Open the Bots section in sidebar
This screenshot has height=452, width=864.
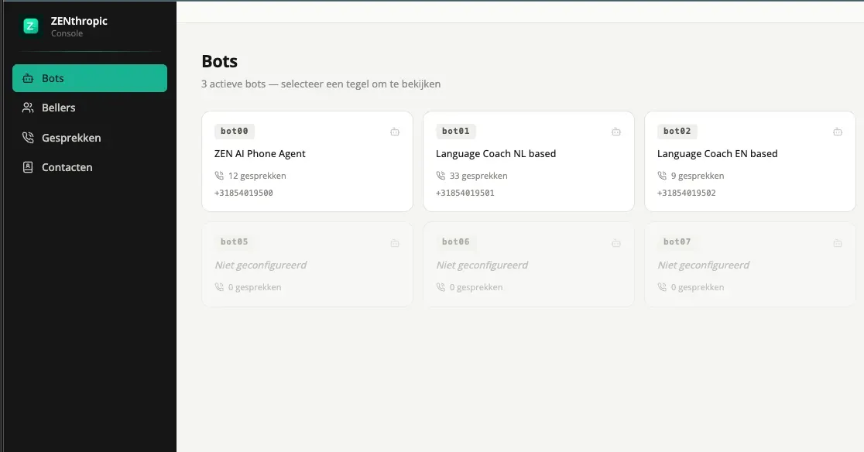90,78
